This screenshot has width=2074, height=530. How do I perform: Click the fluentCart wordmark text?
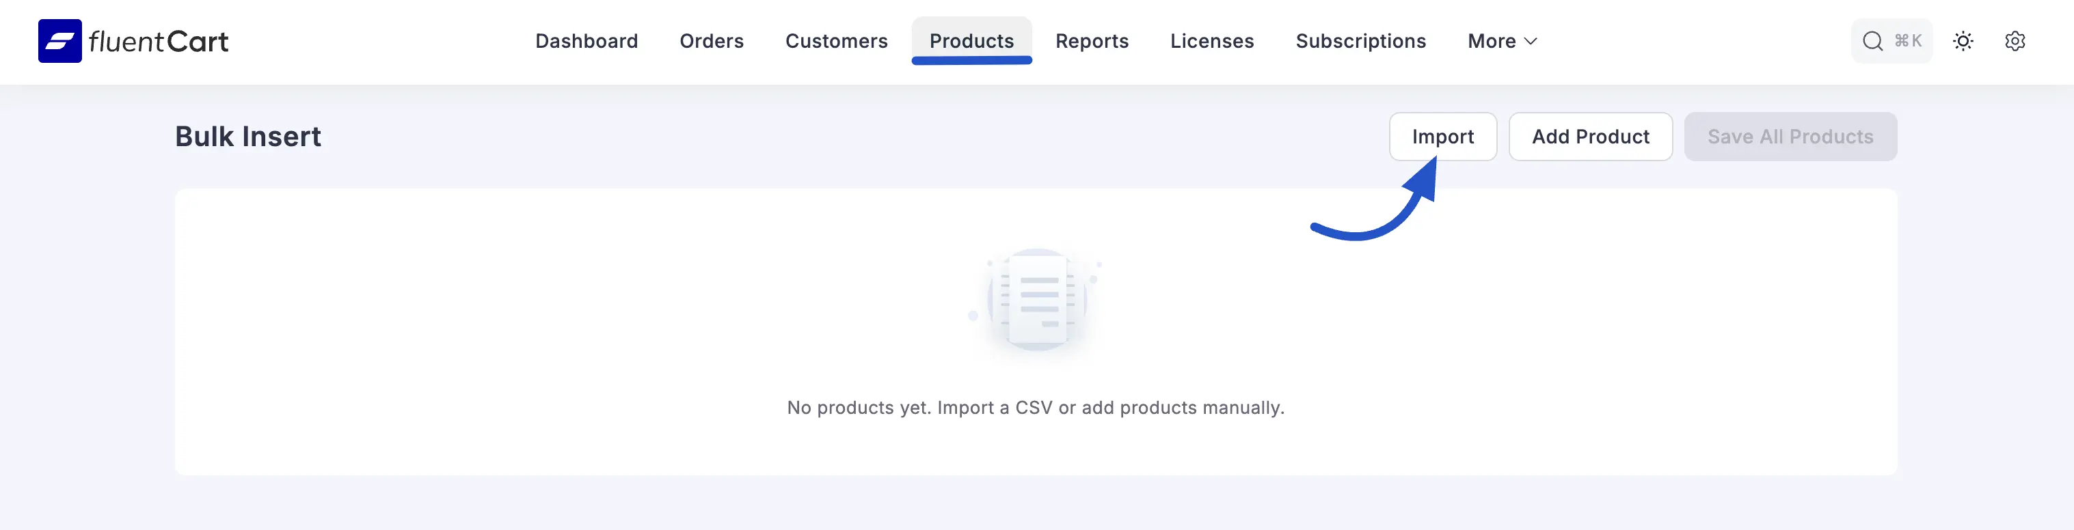[159, 41]
